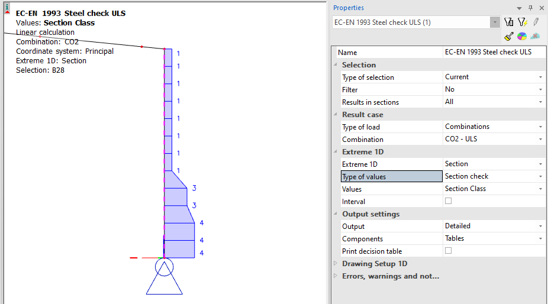Screen dimensions: 548x304
Task: Click the Properties panel title
Action: 348,8
